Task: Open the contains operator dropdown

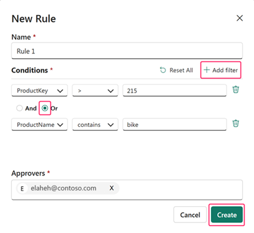Action: coord(95,124)
